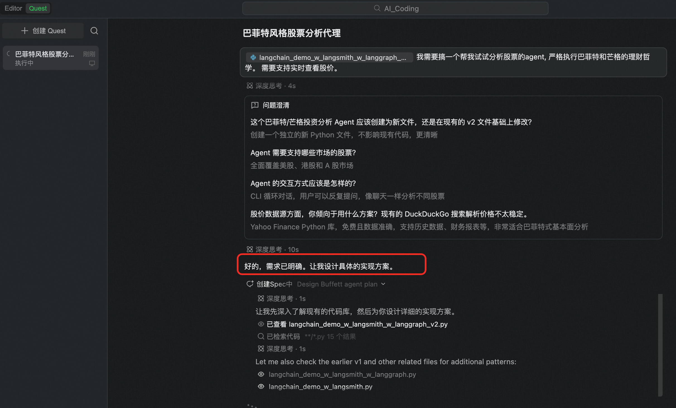Image resolution: width=676 pixels, height=408 pixels.
Task: Toggle the eye icon beside 已查看 langchain_demo_w_langsmith_w_langgraph_v2.py
Action: pos(261,324)
